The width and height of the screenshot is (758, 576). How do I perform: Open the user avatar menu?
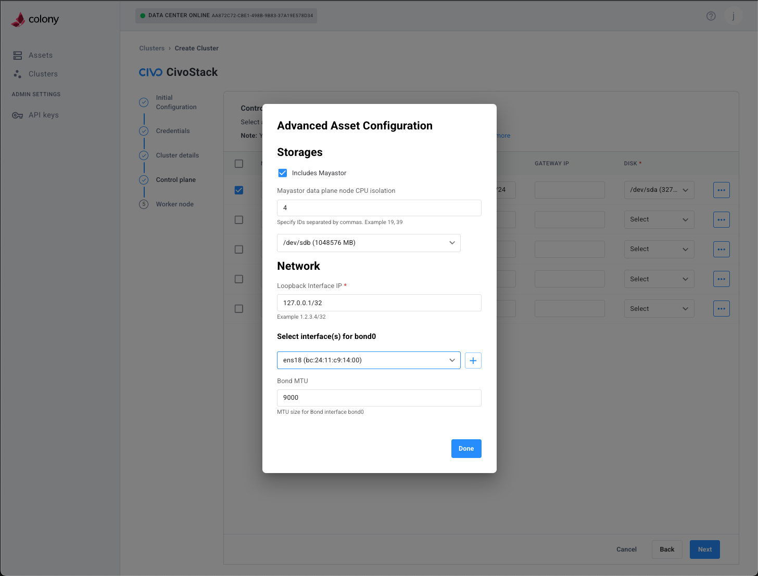coord(733,16)
